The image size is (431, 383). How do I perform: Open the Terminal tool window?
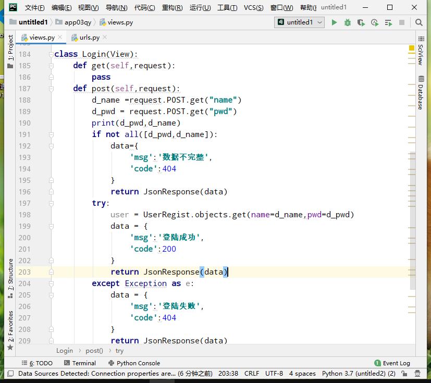click(x=80, y=363)
